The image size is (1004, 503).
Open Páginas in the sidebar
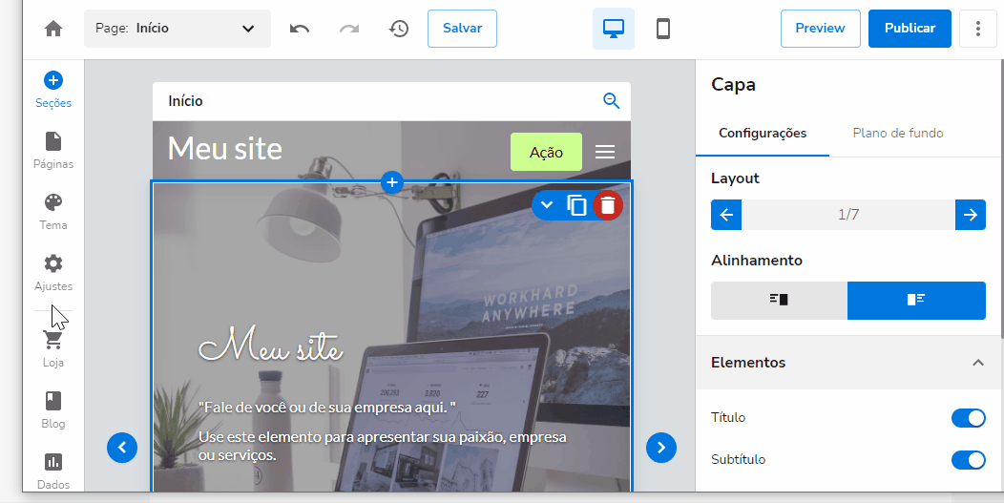(x=53, y=151)
